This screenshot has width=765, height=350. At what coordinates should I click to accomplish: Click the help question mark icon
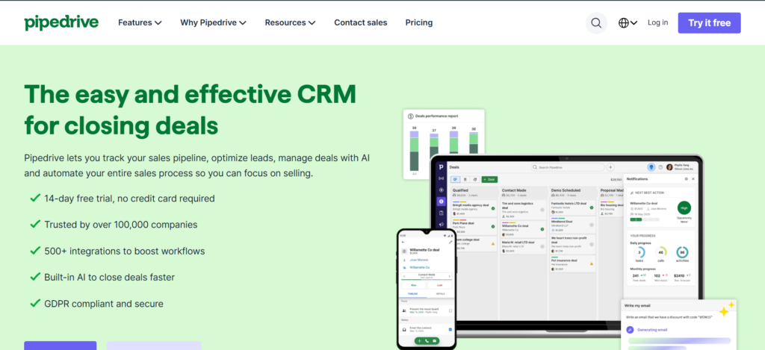660,167
